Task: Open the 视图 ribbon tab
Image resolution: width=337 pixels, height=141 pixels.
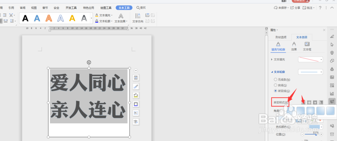Action: (x=34, y=8)
